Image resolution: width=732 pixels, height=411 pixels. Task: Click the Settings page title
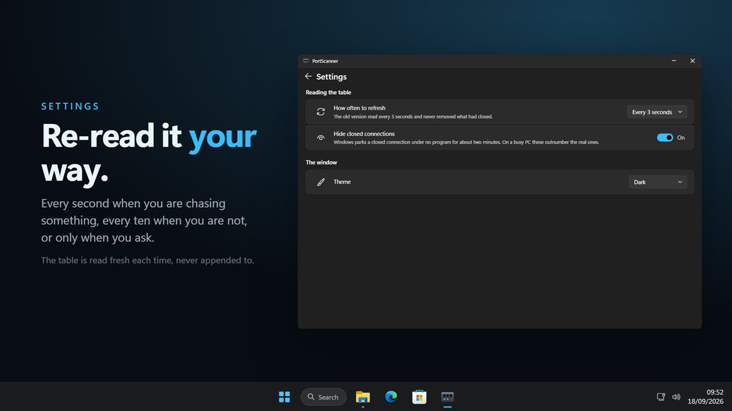tap(332, 76)
